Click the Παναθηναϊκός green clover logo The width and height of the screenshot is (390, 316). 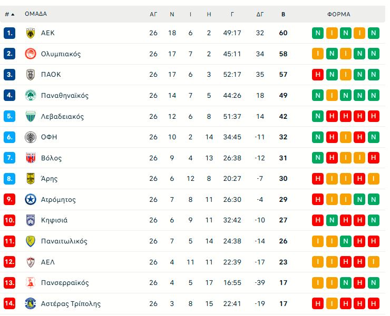(x=30, y=96)
